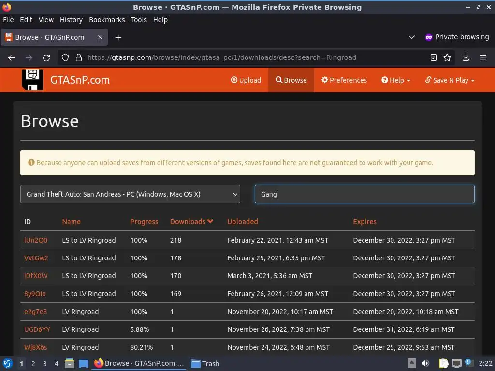Viewport: 495px width, 371px height.
Task: Sort table by Progress column
Action: [x=144, y=221]
